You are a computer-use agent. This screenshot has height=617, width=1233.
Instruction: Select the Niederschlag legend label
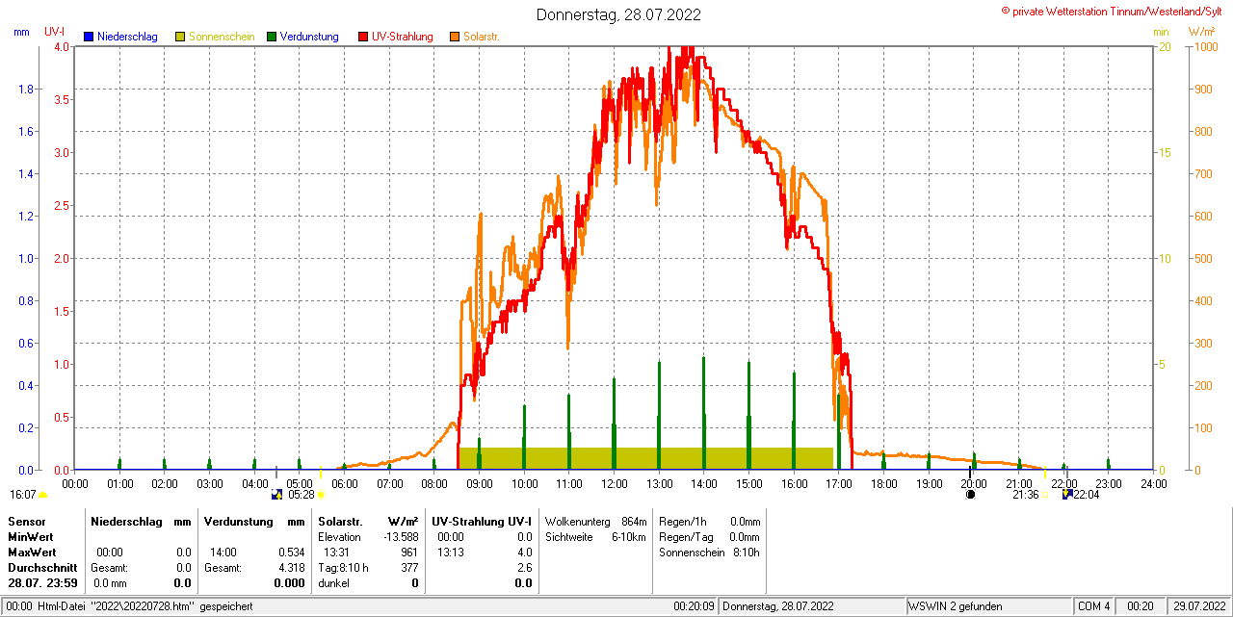tap(127, 37)
